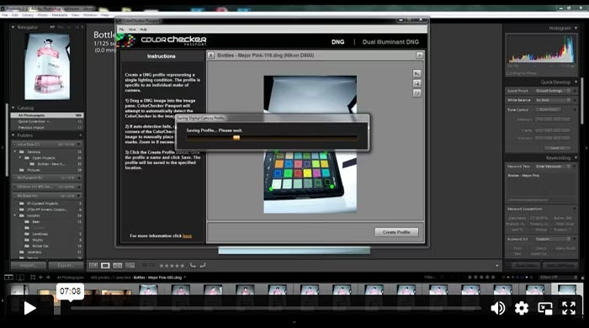Open video player settings gear

[x=522, y=308]
